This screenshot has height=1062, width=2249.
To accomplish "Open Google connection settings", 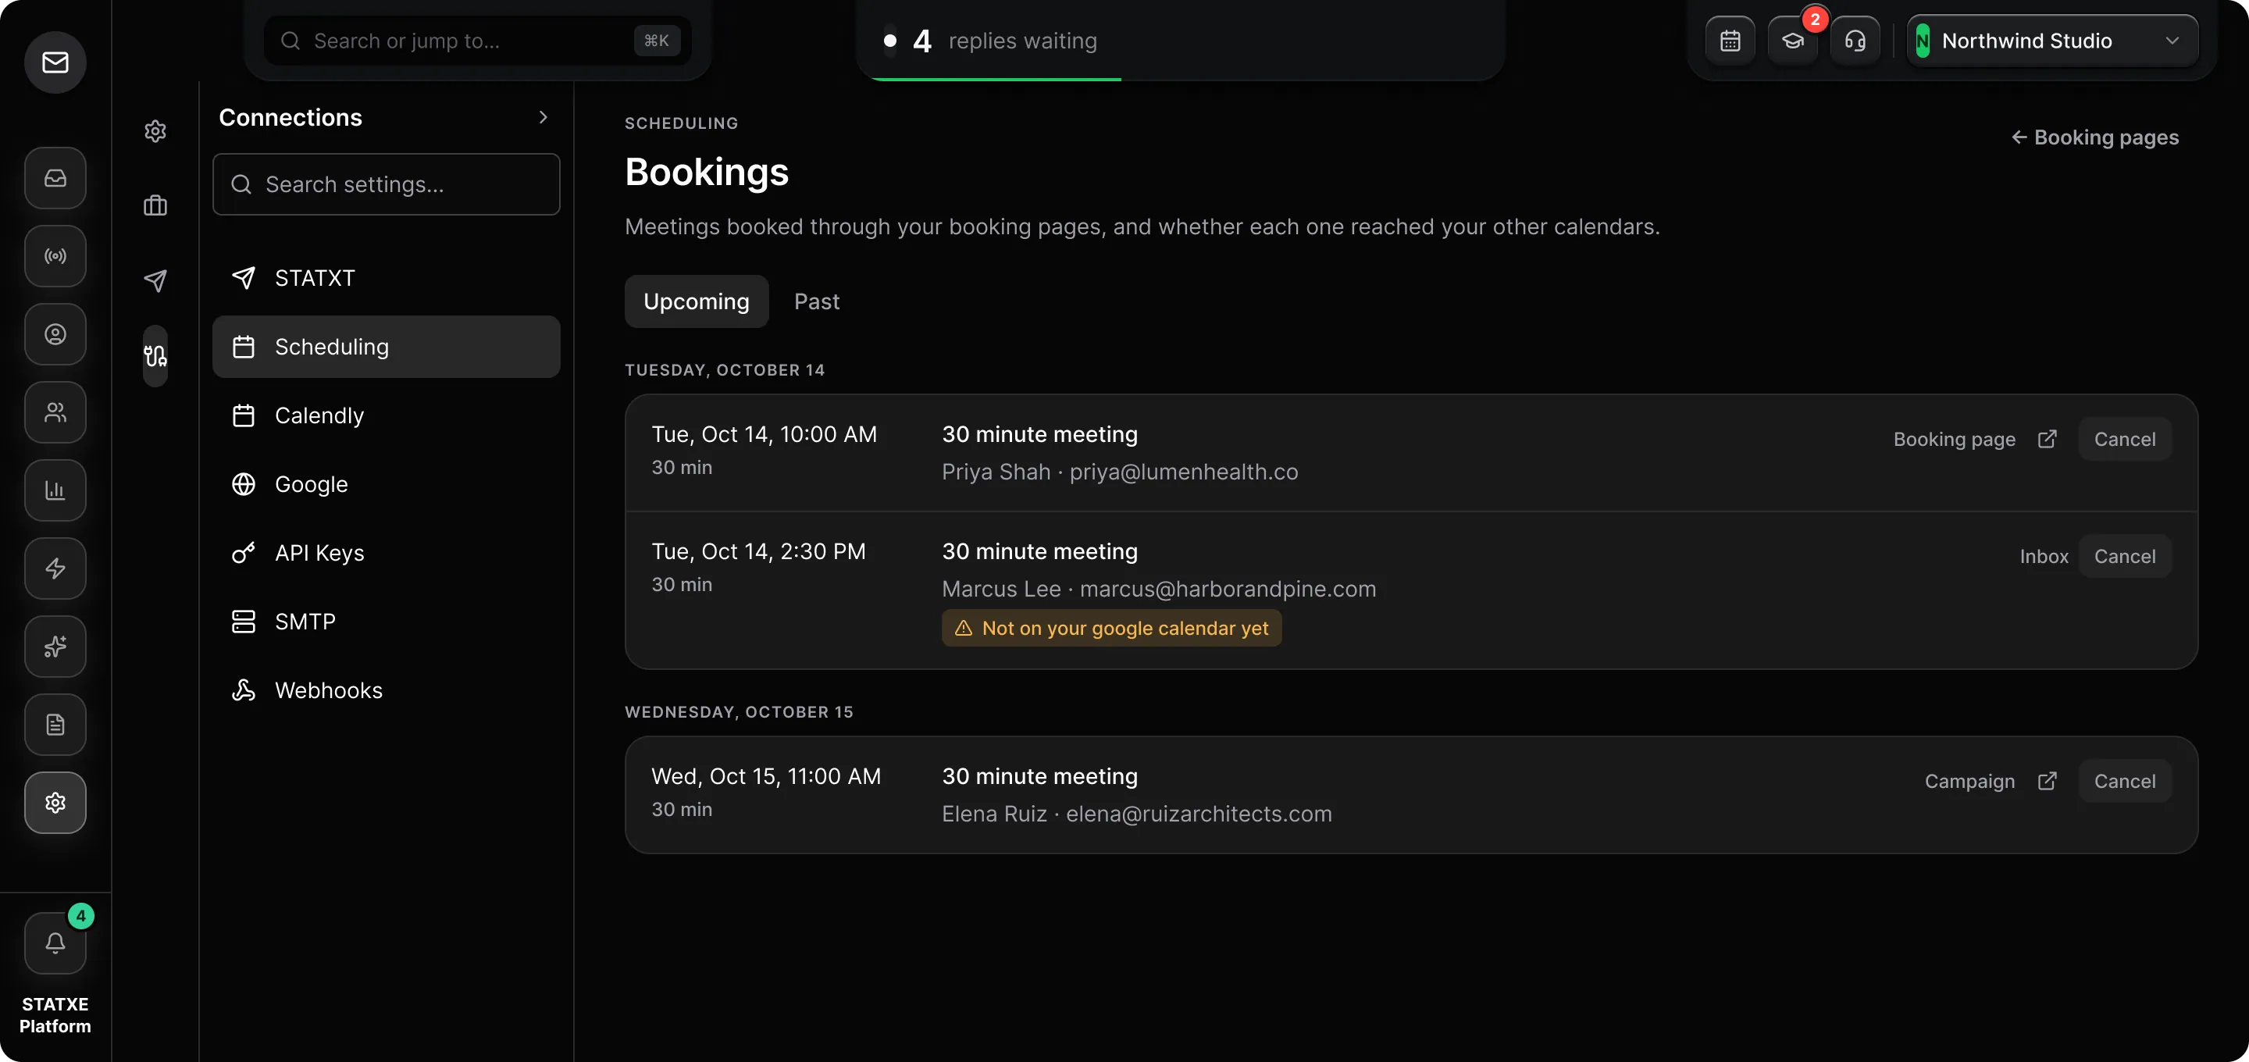I will point(386,485).
